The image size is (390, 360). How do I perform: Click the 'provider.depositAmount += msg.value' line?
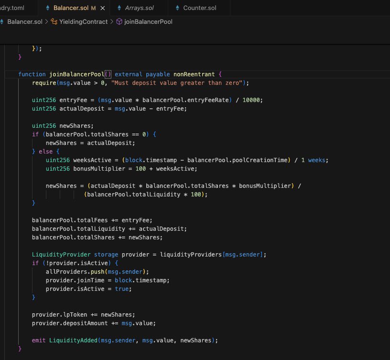94,323
